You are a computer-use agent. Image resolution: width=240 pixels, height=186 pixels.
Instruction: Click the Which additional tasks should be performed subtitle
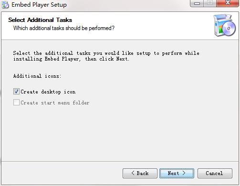click(x=64, y=28)
